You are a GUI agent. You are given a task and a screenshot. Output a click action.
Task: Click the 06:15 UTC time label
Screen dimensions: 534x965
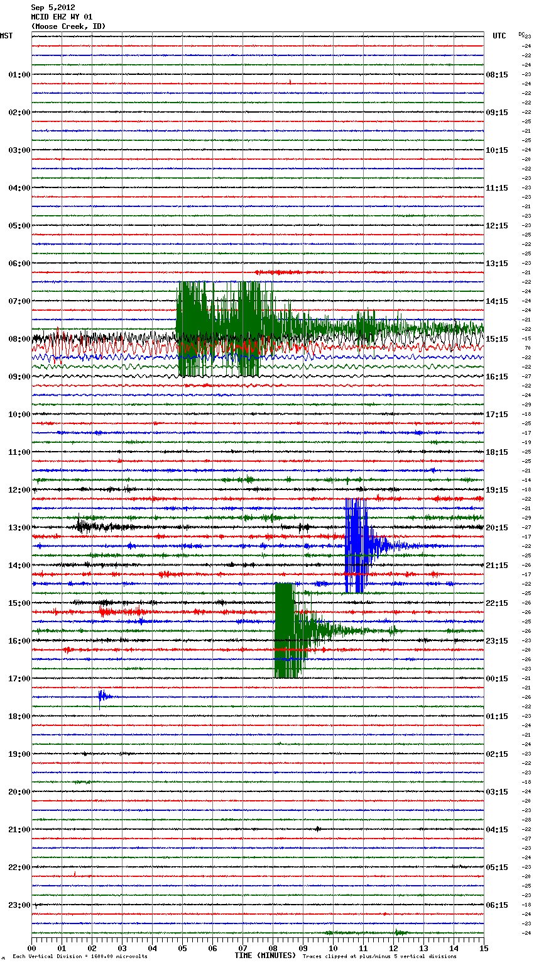[x=497, y=905]
